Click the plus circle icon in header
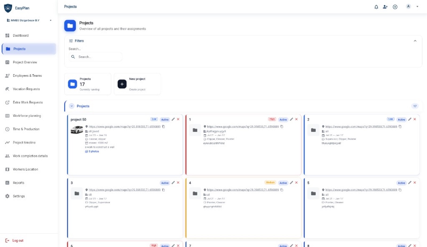The width and height of the screenshot is (427, 247). pos(395,7)
